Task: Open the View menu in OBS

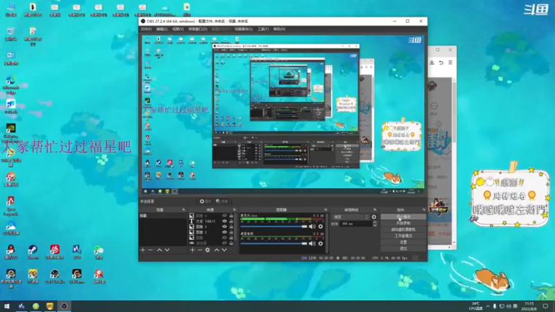Action: 178,29
